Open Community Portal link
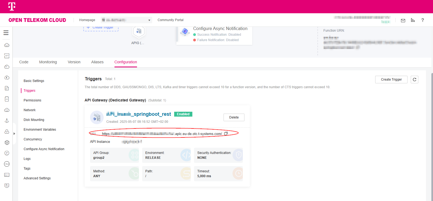 [170, 20]
